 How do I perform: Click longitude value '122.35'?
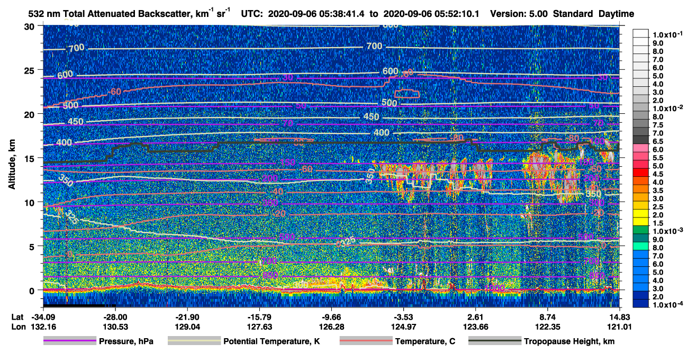[x=548, y=327]
